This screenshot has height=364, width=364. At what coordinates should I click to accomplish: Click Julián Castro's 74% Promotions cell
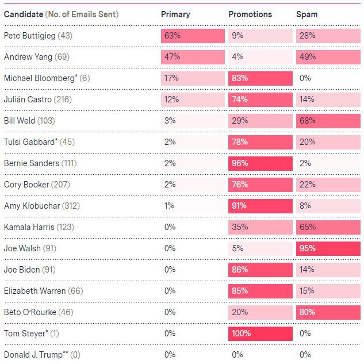(260, 99)
